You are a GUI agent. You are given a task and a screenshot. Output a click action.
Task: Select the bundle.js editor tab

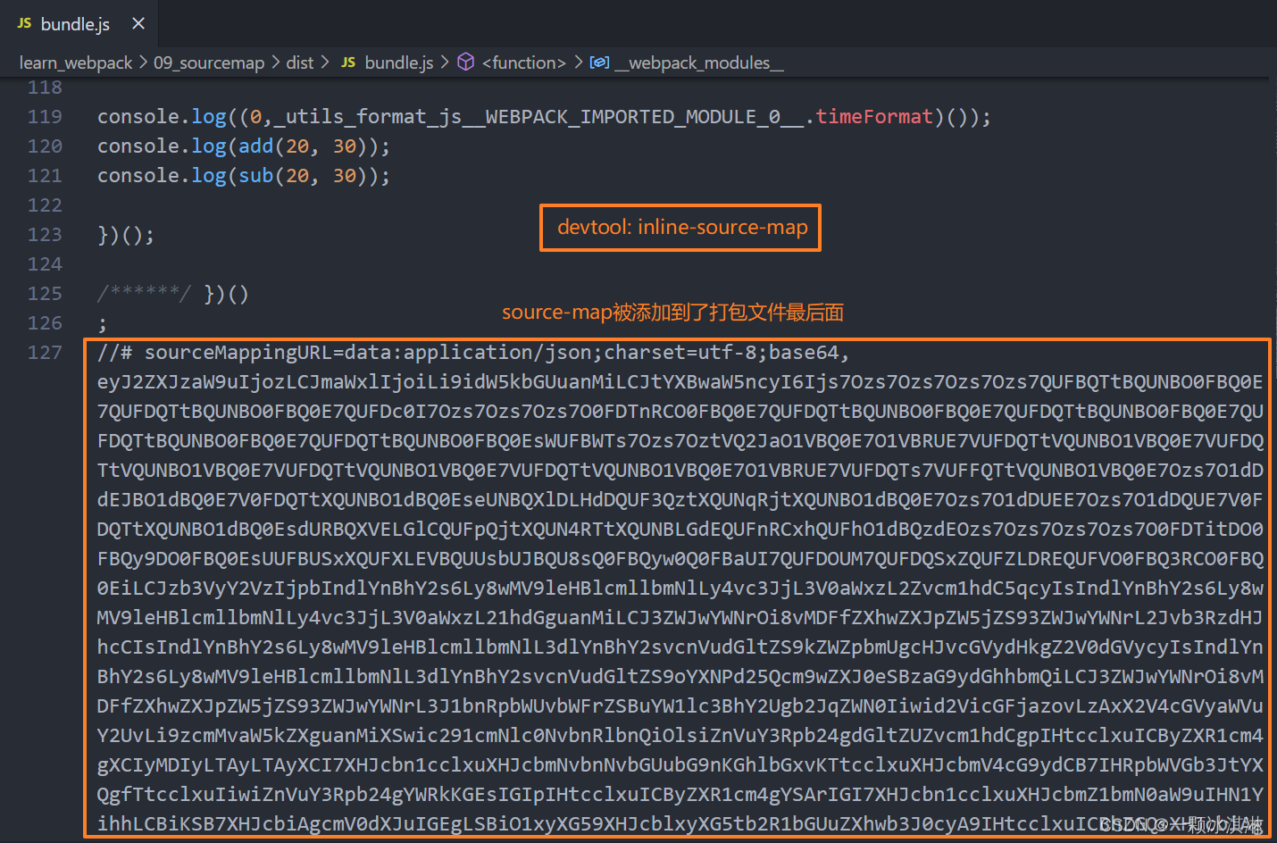(80, 24)
